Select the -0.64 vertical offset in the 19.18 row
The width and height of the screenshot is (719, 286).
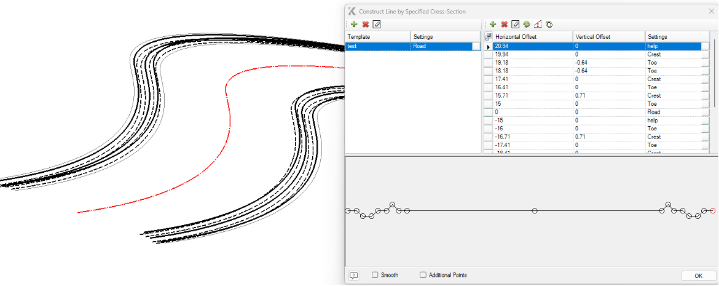point(609,63)
